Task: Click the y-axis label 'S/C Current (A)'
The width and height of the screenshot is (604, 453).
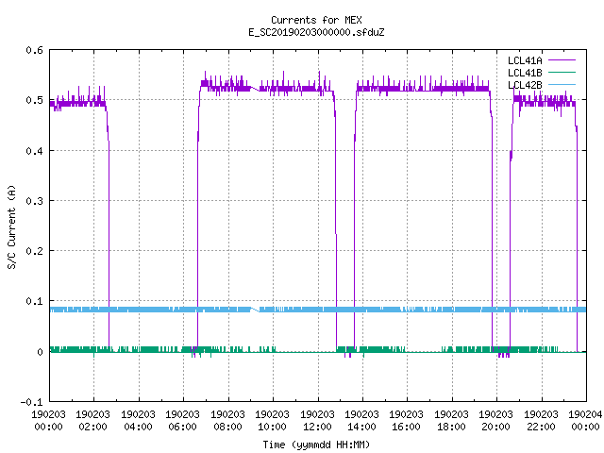Action: [x=12, y=226]
